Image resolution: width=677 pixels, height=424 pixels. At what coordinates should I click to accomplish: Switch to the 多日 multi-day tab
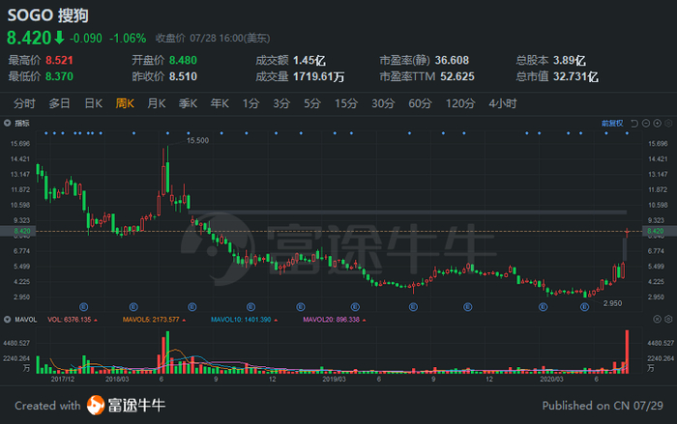pos(59,103)
